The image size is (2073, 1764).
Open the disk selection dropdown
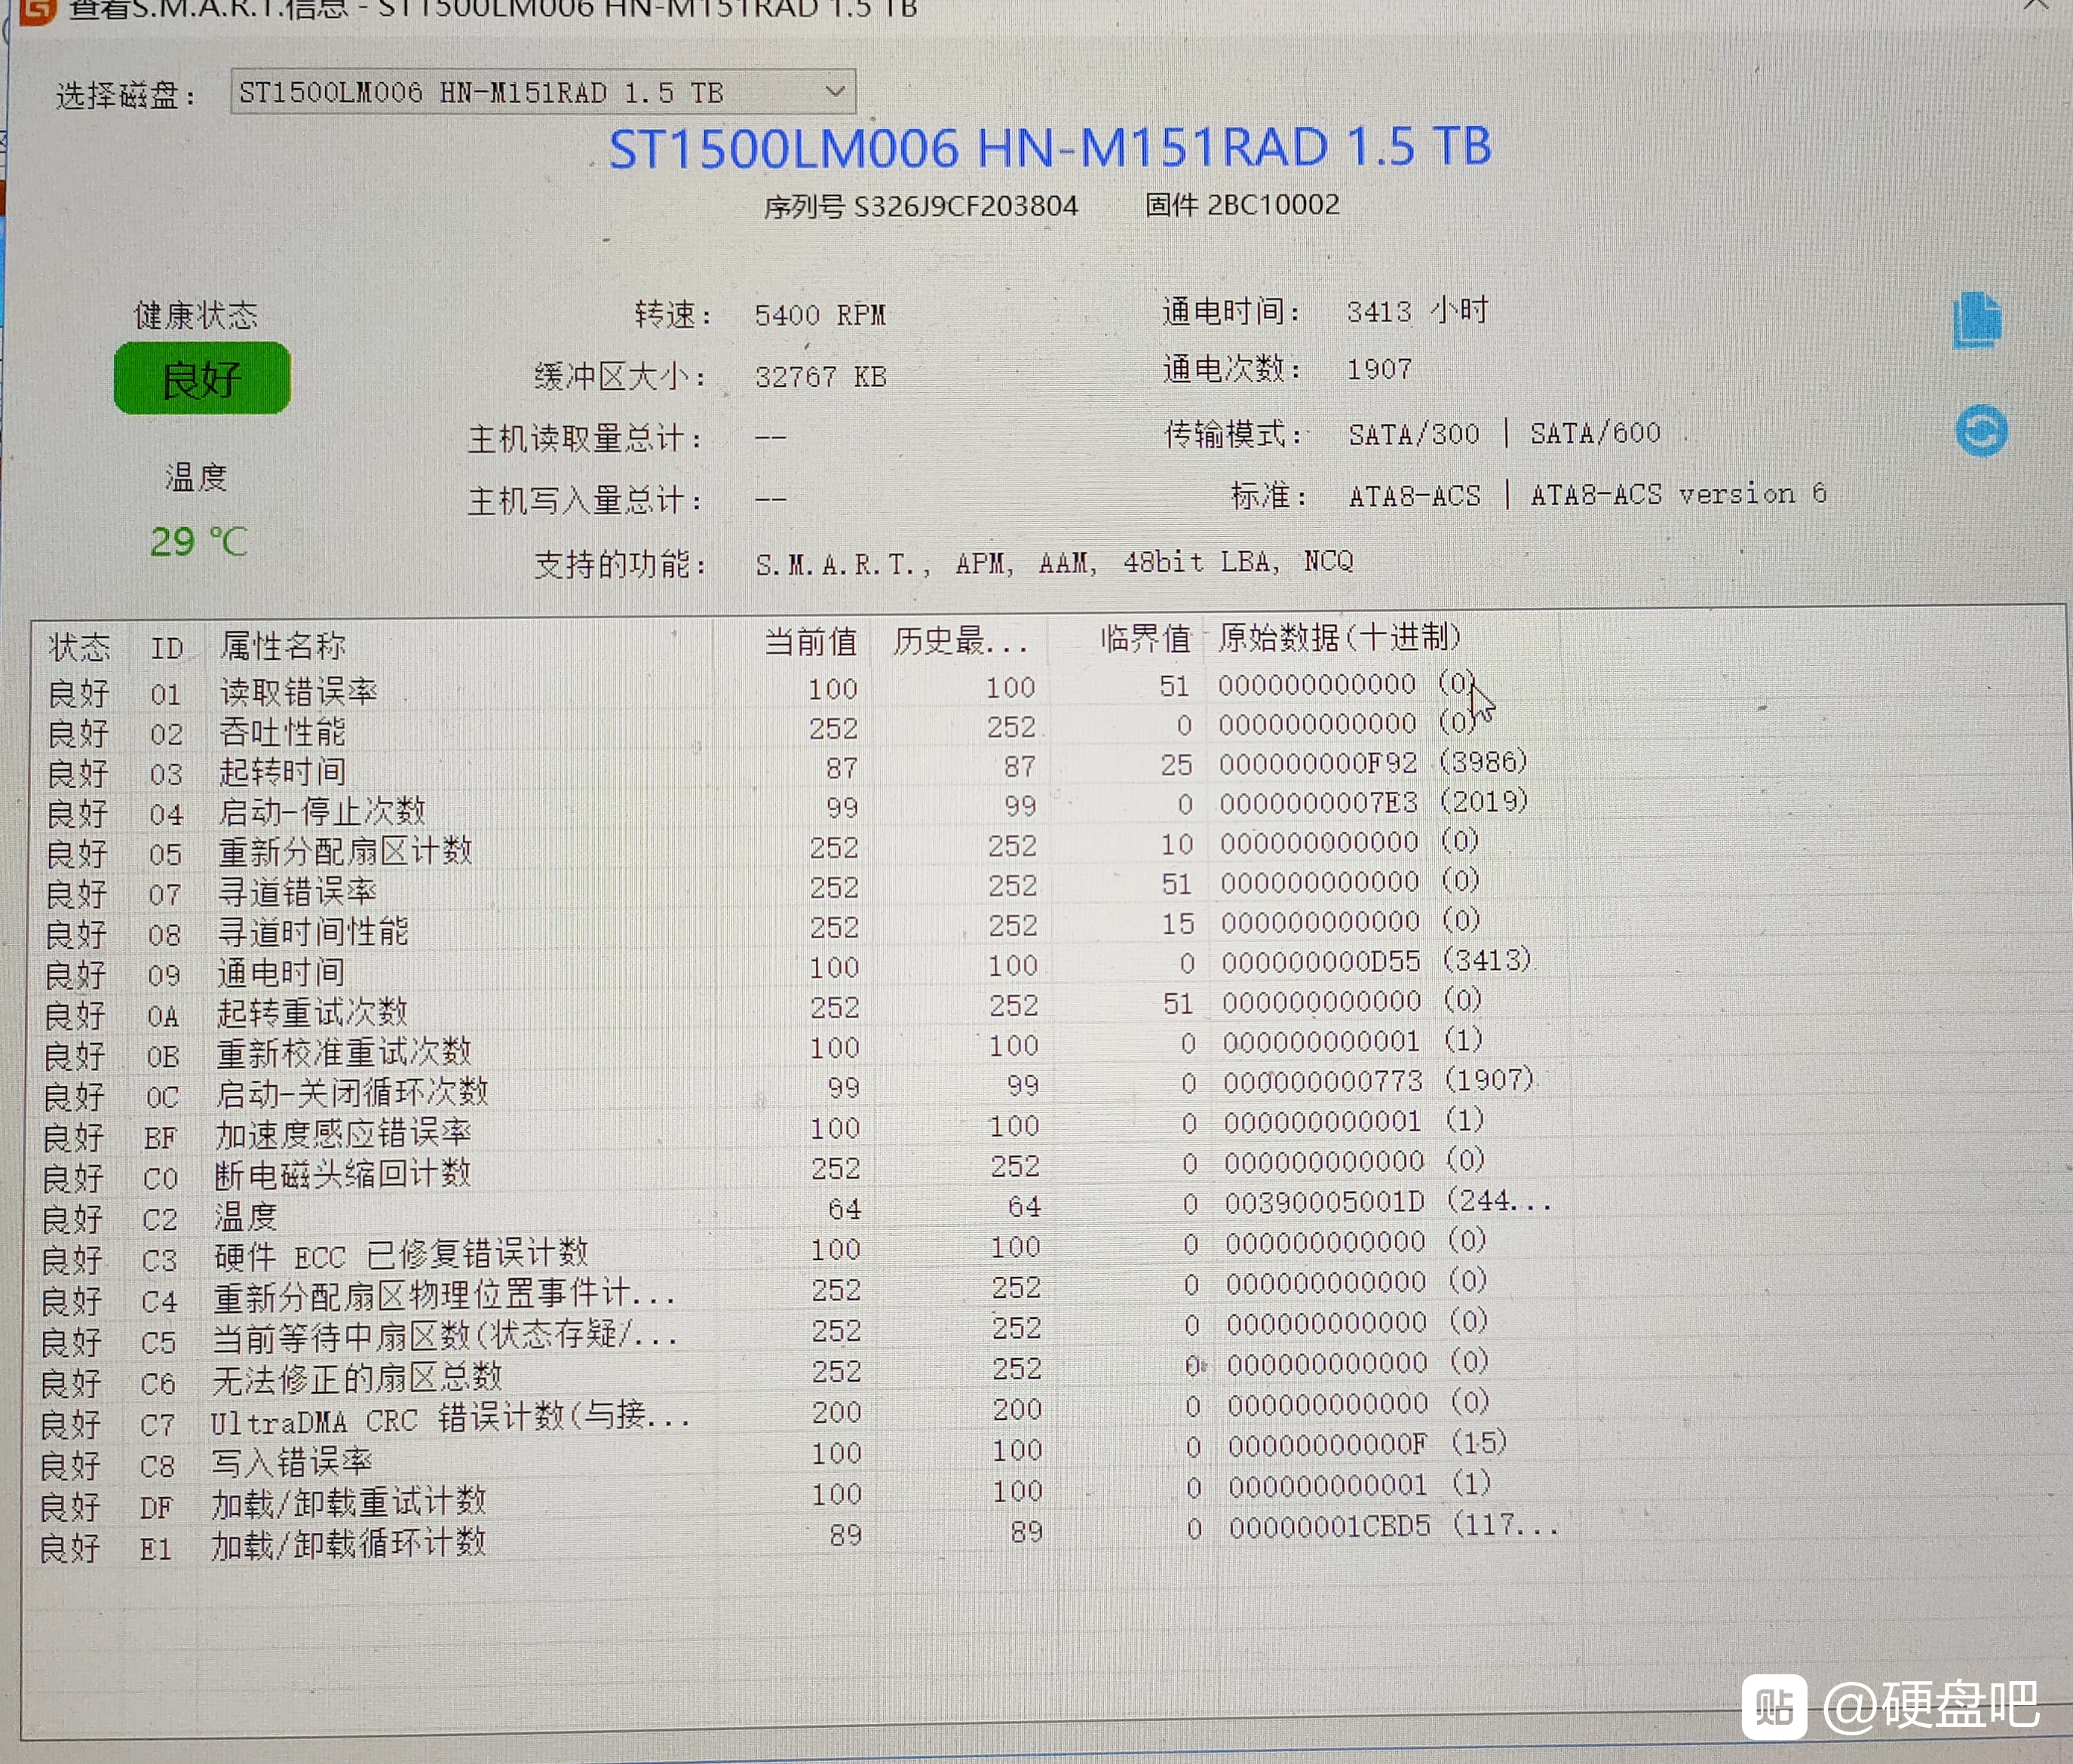tap(542, 92)
